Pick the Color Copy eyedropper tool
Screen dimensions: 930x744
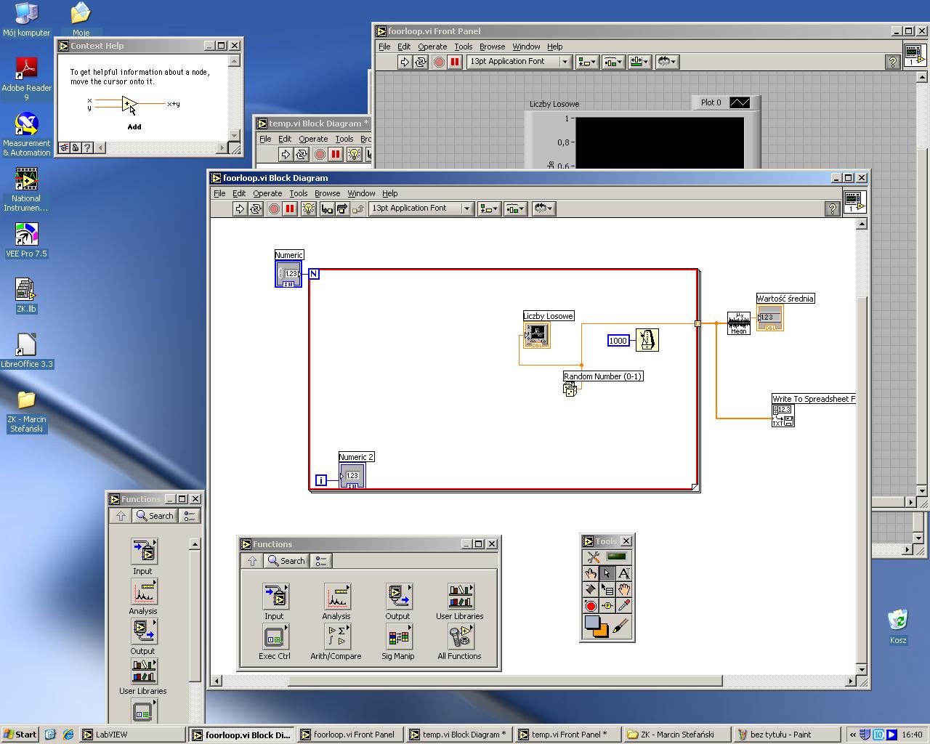[x=623, y=606]
